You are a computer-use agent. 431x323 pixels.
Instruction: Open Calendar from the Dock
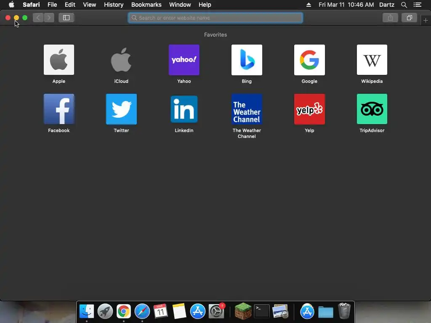[x=160, y=312]
